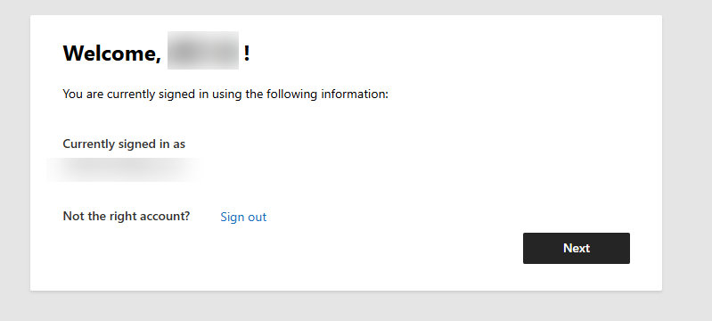Image resolution: width=712 pixels, height=321 pixels.
Task: Click the 'You are currently signed in' sentence
Action: pos(225,95)
